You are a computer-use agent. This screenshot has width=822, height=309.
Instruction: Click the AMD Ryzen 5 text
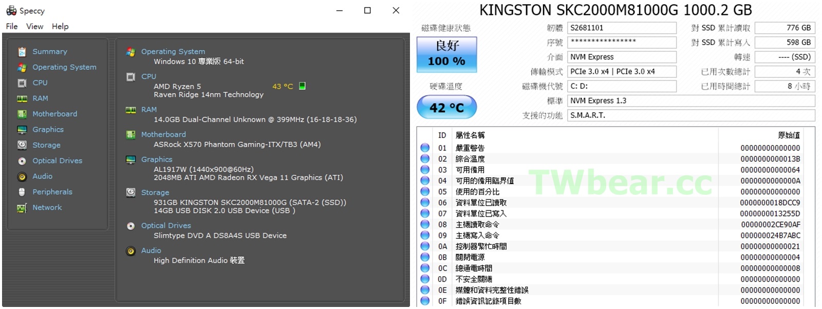point(177,86)
